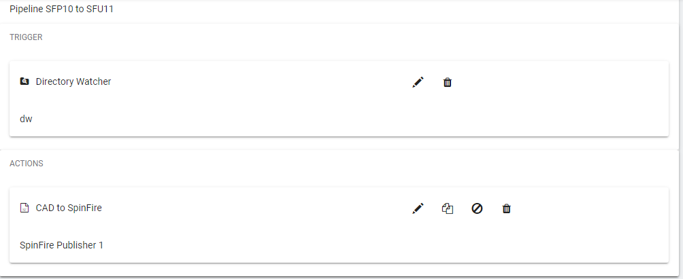The image size is (683, 279).
Task: Edit the CAD to SpinFire action
Action: (418, 208)
